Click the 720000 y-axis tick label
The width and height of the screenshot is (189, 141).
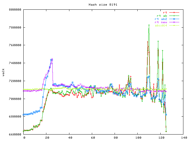[15, 81]
